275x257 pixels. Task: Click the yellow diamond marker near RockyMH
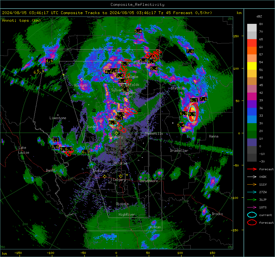coord(82,80)
